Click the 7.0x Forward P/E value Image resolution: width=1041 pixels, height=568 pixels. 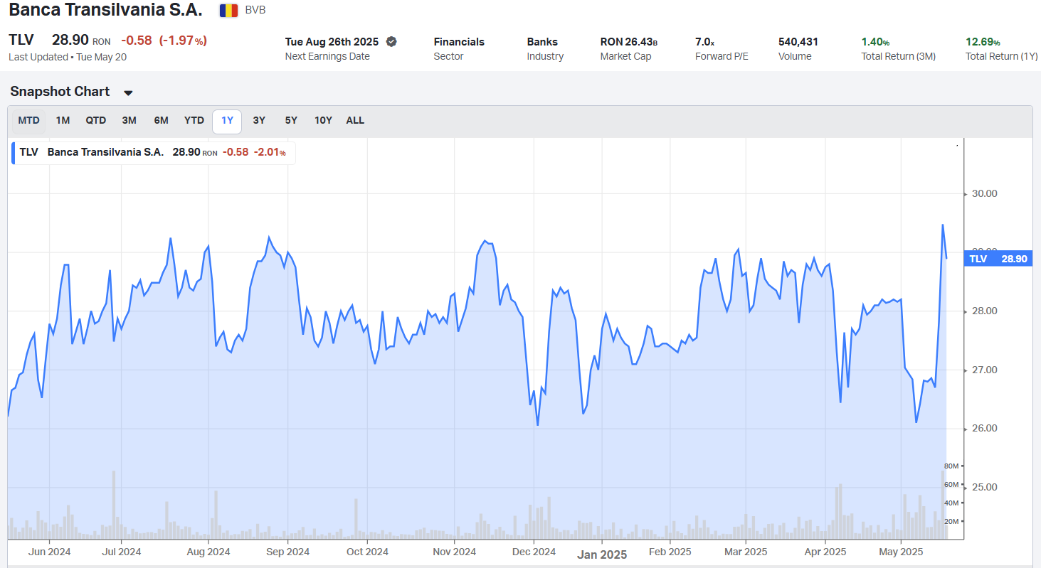[704, 42]
